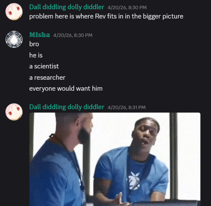This screenshot has height=206, width=211.
Task: Click Dall diddling dolly diddler name at 8:31 PM
Action: tap(67, 107)
